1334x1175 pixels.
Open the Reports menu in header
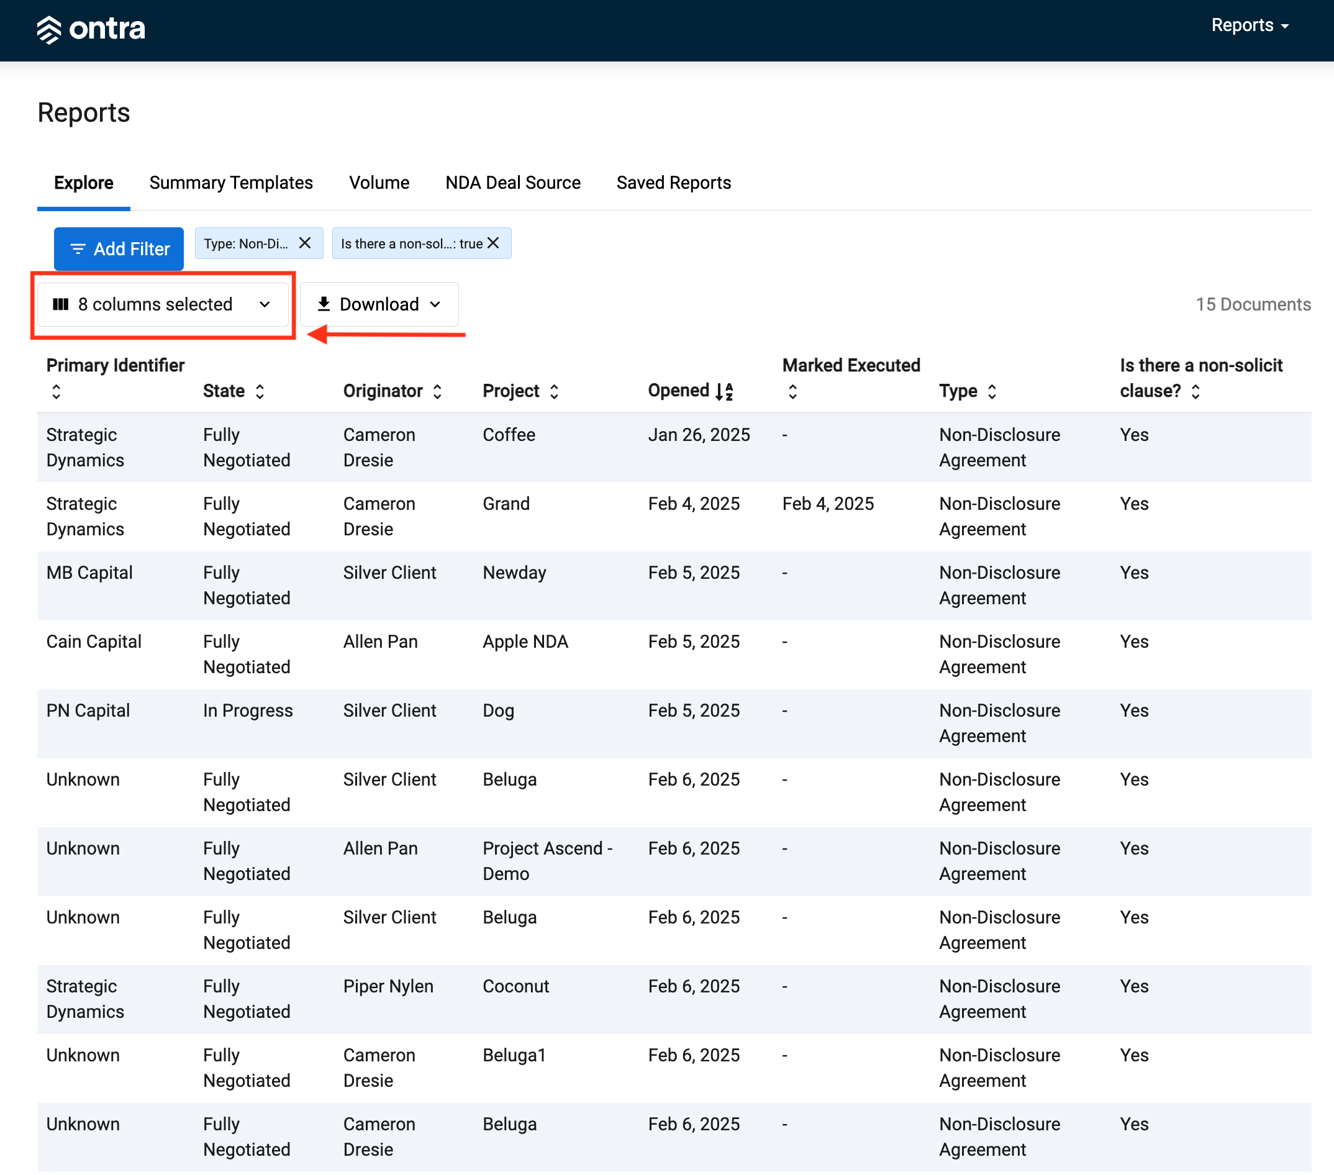[1250, 25]
